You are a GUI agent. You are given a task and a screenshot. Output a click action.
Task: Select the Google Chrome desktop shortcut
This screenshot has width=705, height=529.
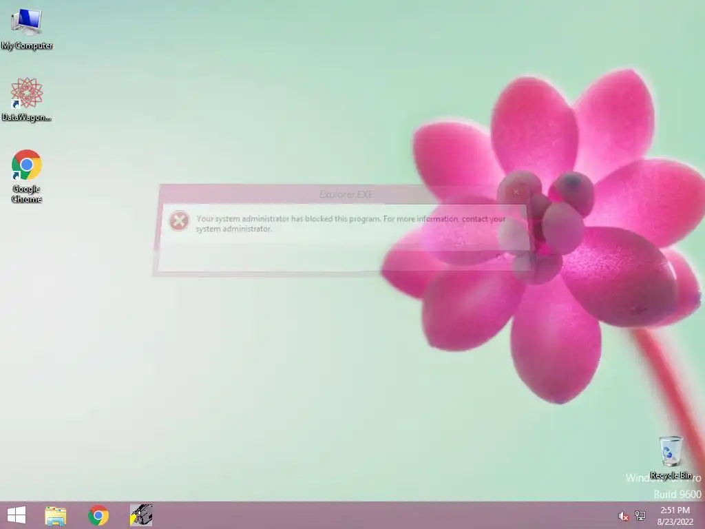(x=27, y=176)
